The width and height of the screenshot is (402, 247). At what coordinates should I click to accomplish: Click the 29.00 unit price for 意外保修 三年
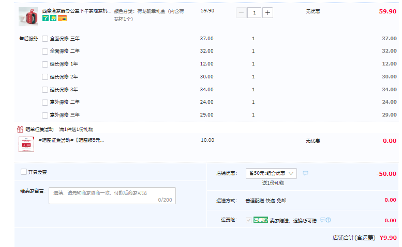206,115
